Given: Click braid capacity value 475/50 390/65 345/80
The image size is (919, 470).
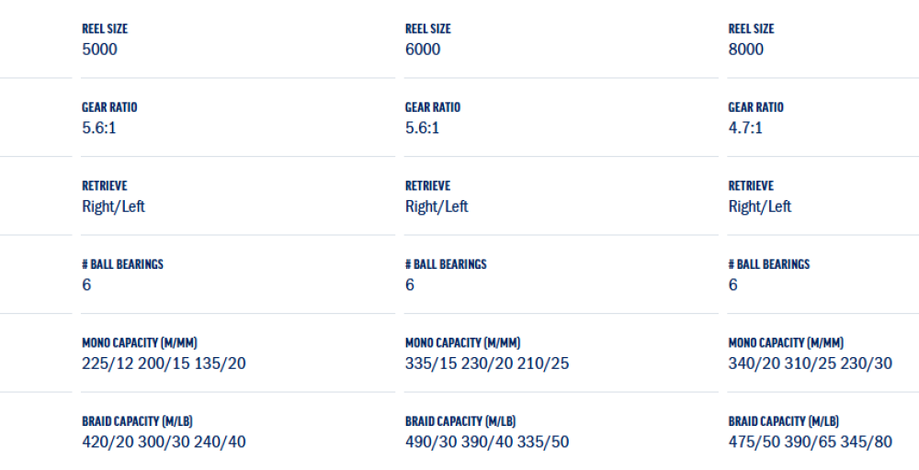Looking at the screenshot, I should pos(810,442).
